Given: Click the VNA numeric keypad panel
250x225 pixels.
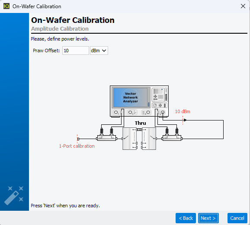Looking at the screenshot, I should [x=158, y=95].
